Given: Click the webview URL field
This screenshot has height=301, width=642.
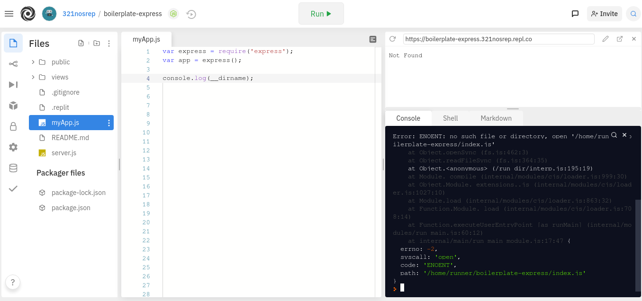Looking at the screenshot, I should (498, 39).
